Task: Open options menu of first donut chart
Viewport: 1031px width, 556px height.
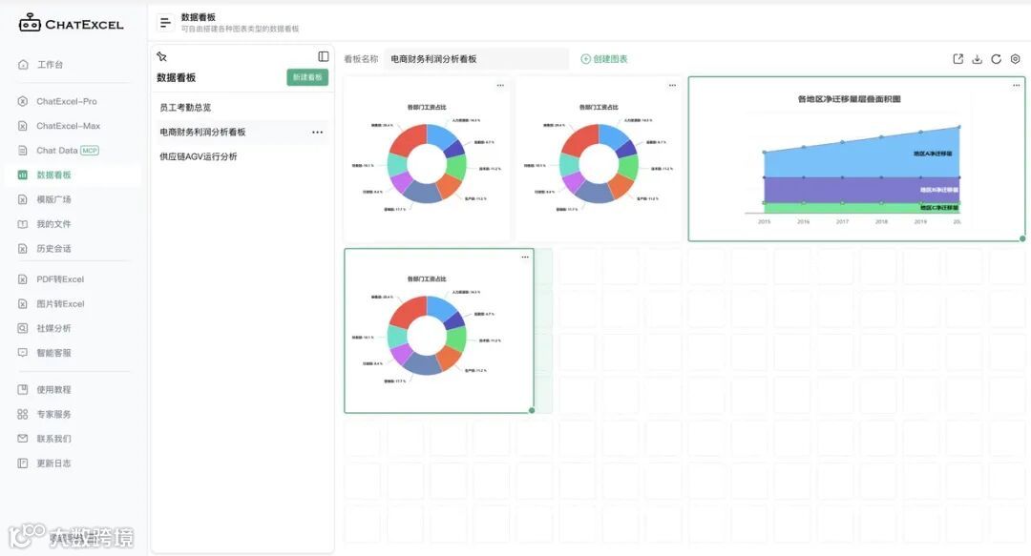Action: 500,86
